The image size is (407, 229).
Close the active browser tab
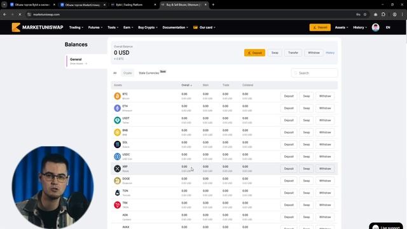click(205, 4)
